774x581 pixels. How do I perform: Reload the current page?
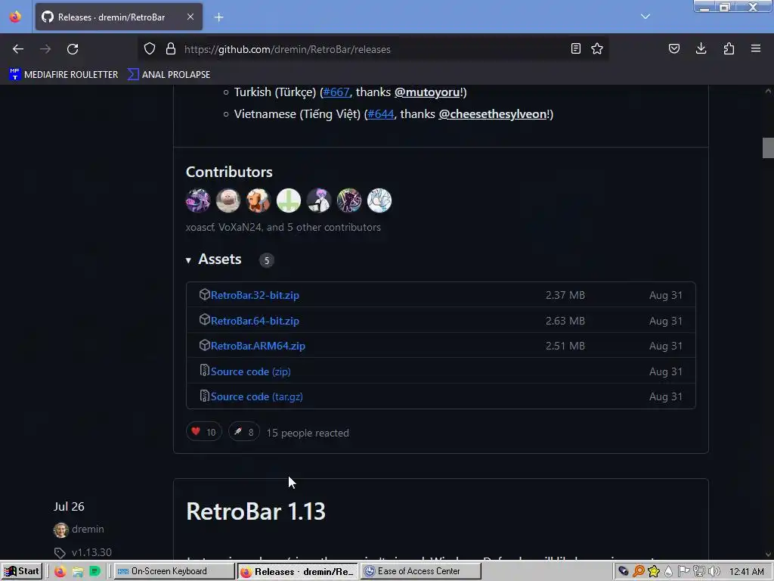tap(73, 49)
